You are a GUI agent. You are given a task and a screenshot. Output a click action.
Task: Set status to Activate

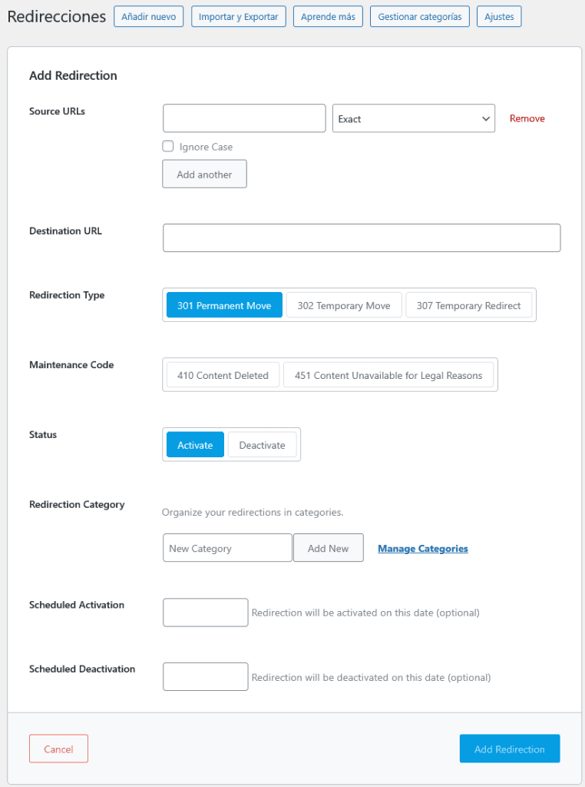click(195, 446)
